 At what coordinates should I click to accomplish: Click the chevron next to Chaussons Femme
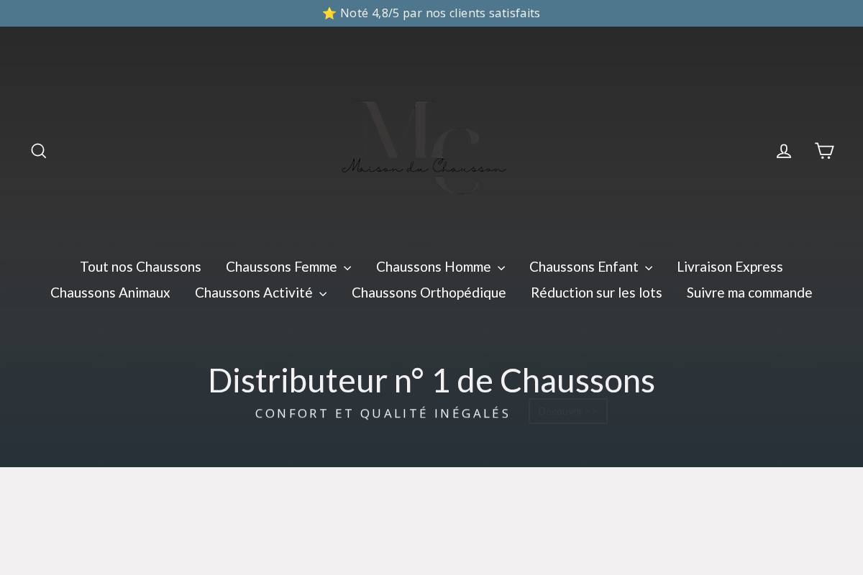[347, 267]
